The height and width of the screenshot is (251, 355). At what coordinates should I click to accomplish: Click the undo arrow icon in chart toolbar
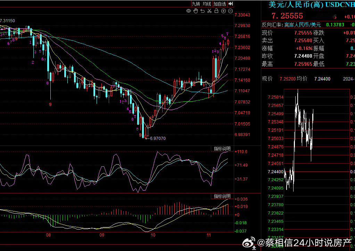pos(203,11)
